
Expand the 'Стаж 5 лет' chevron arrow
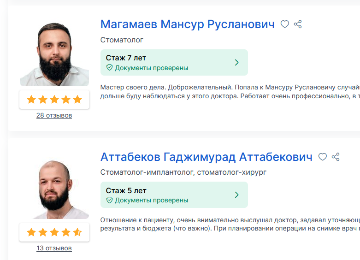[236, 195]
